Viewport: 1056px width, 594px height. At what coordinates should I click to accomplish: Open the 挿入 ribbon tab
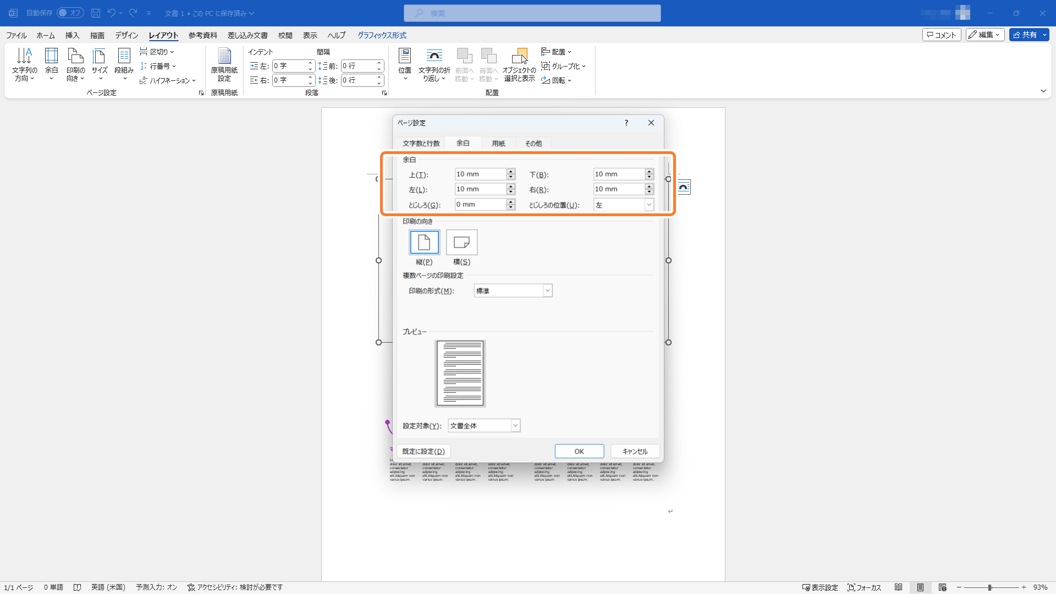click(x=72, y=35)
